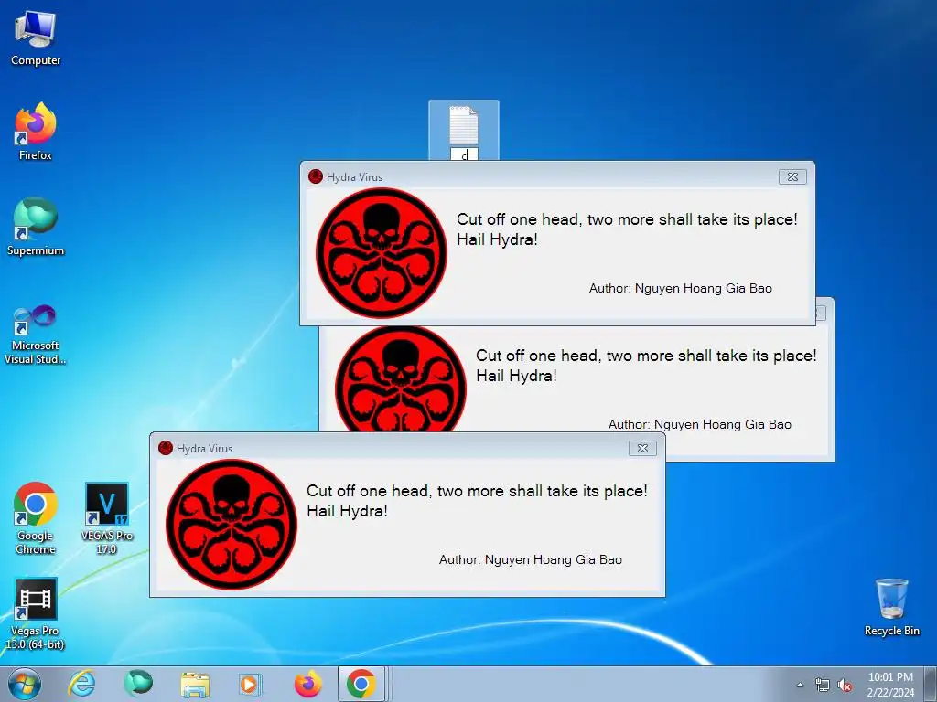Open the Recycle Bin on the desktop
This screenshot has width=937, height=702.
pos(891,607)
